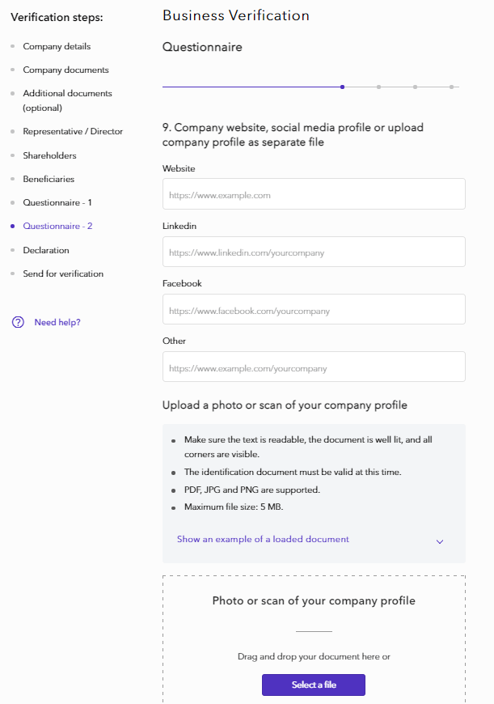Jump to the Declaration step
Viewport: 494px width, 704px height.
(x=46, y=250)
